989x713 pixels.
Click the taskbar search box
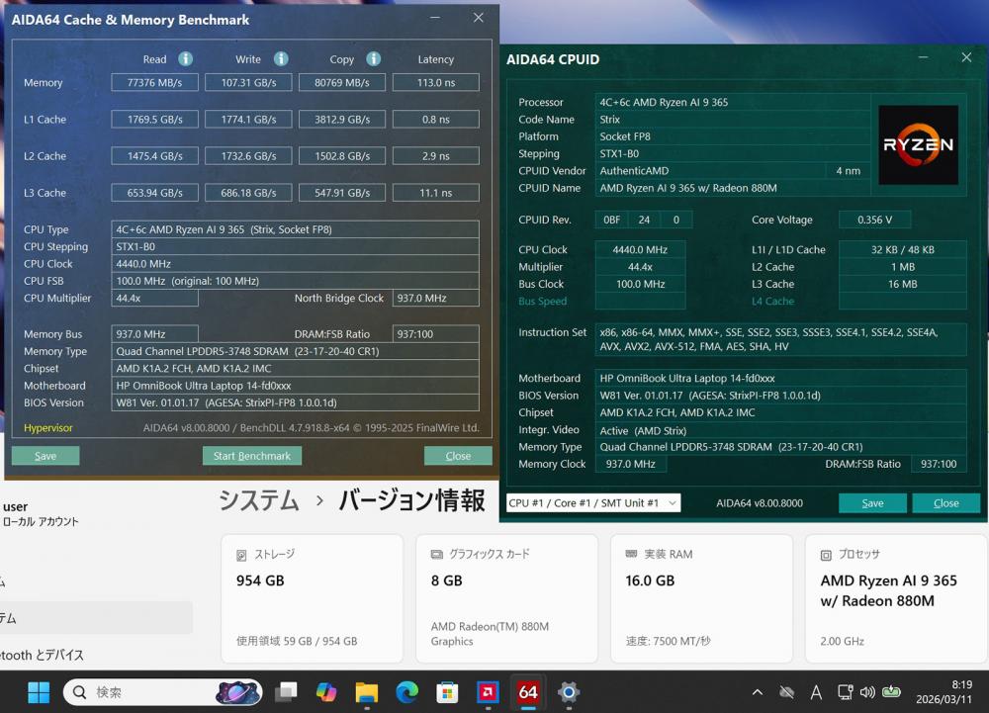(x=148, y=692)
